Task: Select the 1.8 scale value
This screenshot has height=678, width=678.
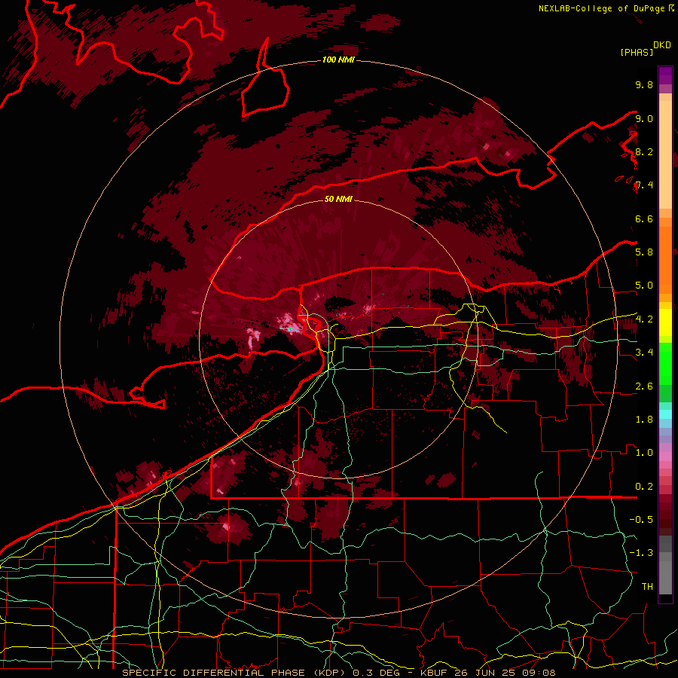Action: [644, 420]
